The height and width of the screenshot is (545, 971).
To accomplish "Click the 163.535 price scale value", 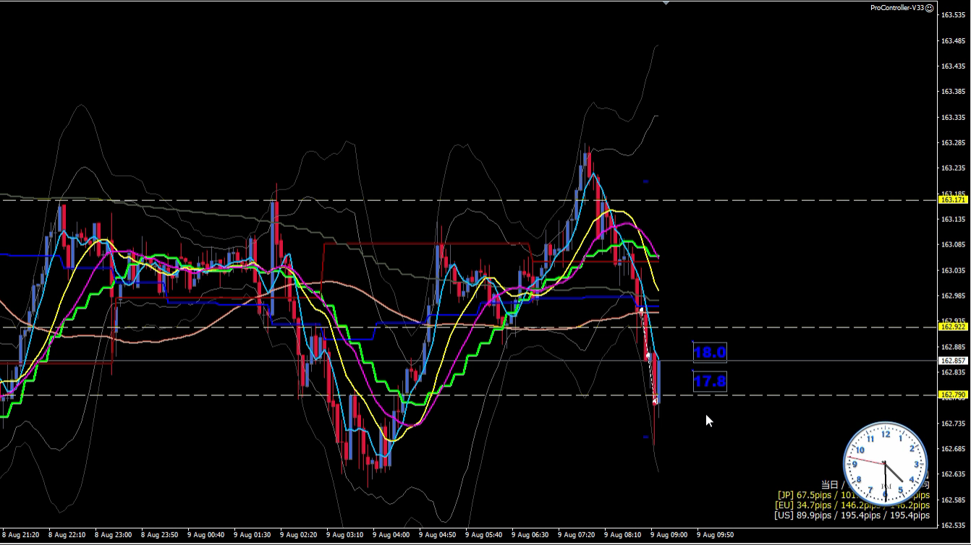I will point(954,14).
